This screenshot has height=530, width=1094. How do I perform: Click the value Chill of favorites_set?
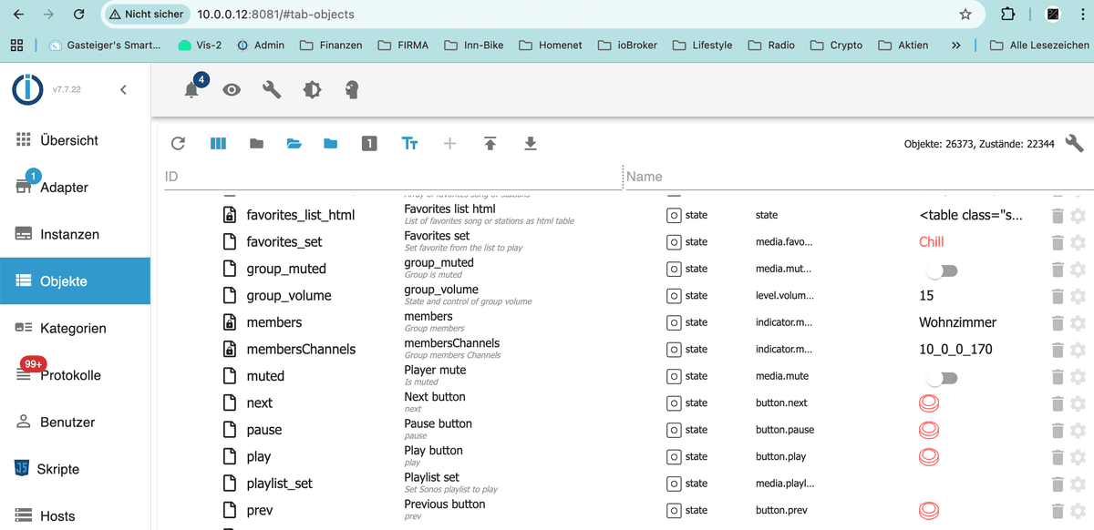932,242
